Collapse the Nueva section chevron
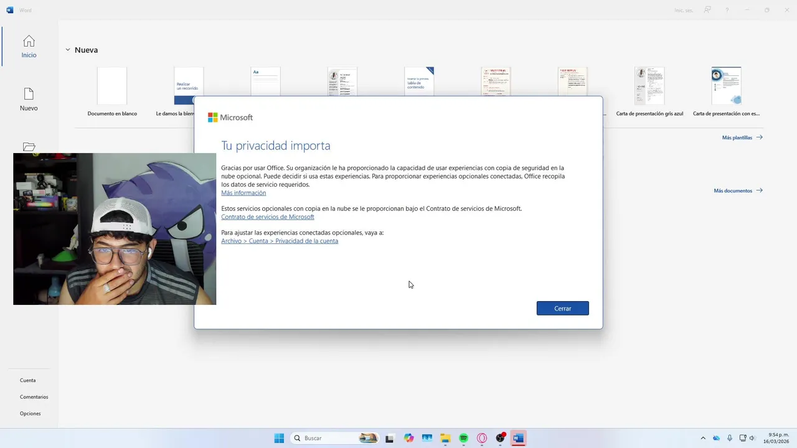Viewport: 797px width, 448px height. pyautogui.click(x=68, y=50)
